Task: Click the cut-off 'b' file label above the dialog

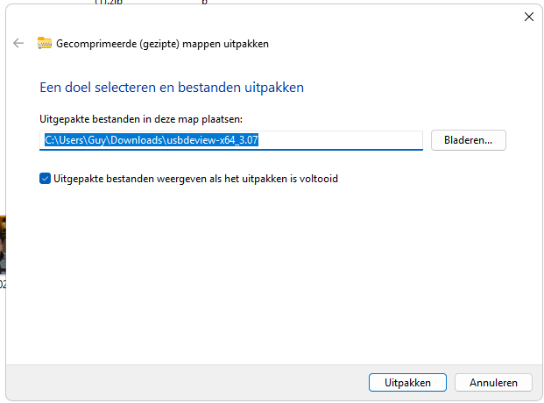Action: pyautogui.click(x=205, y=2)
